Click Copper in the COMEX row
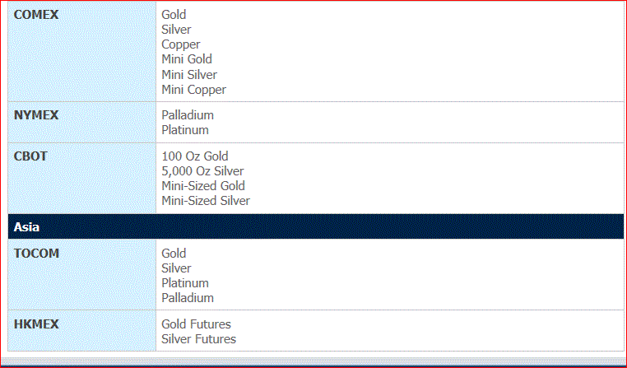The width and height of the screenshot is (627, 368). coord(181,44)
